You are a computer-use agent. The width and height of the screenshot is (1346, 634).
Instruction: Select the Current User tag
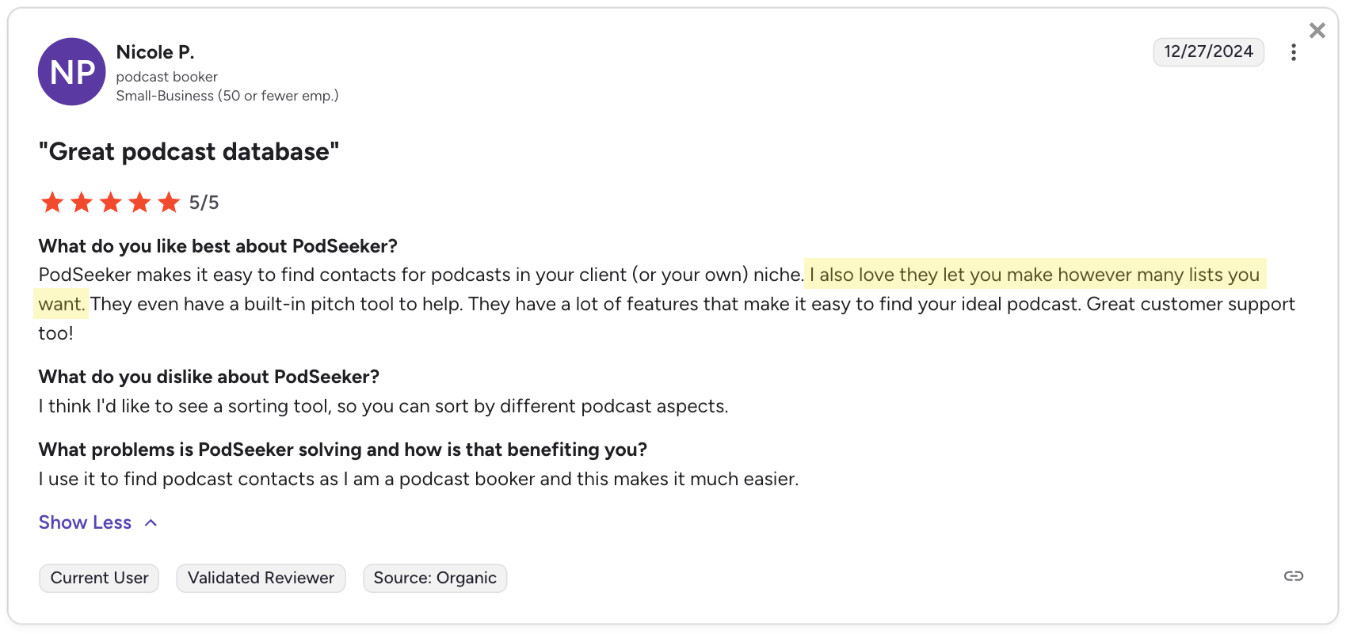tap(98, 578)
